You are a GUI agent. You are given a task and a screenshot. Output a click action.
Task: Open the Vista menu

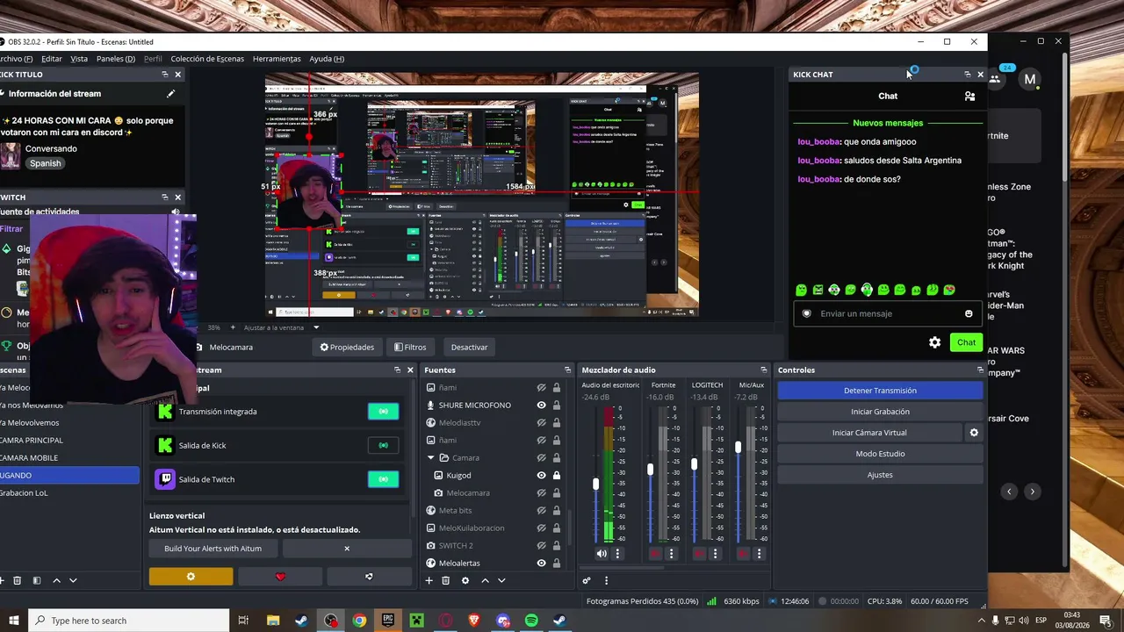(79, 59)
